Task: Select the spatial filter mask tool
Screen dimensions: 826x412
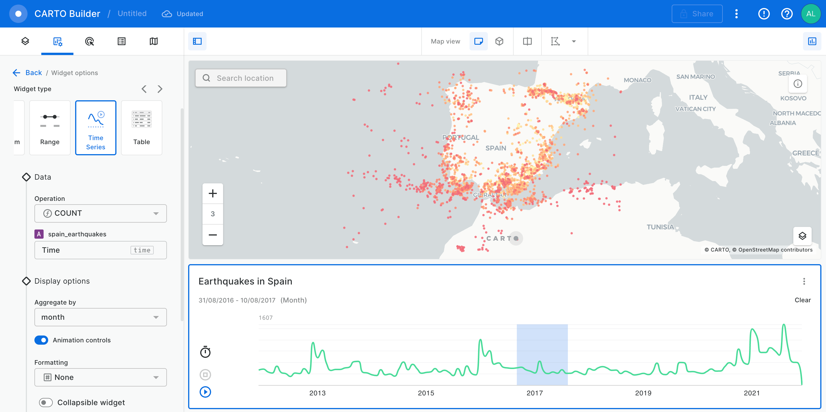Action: pyautogui.click(x=555, y=41)
